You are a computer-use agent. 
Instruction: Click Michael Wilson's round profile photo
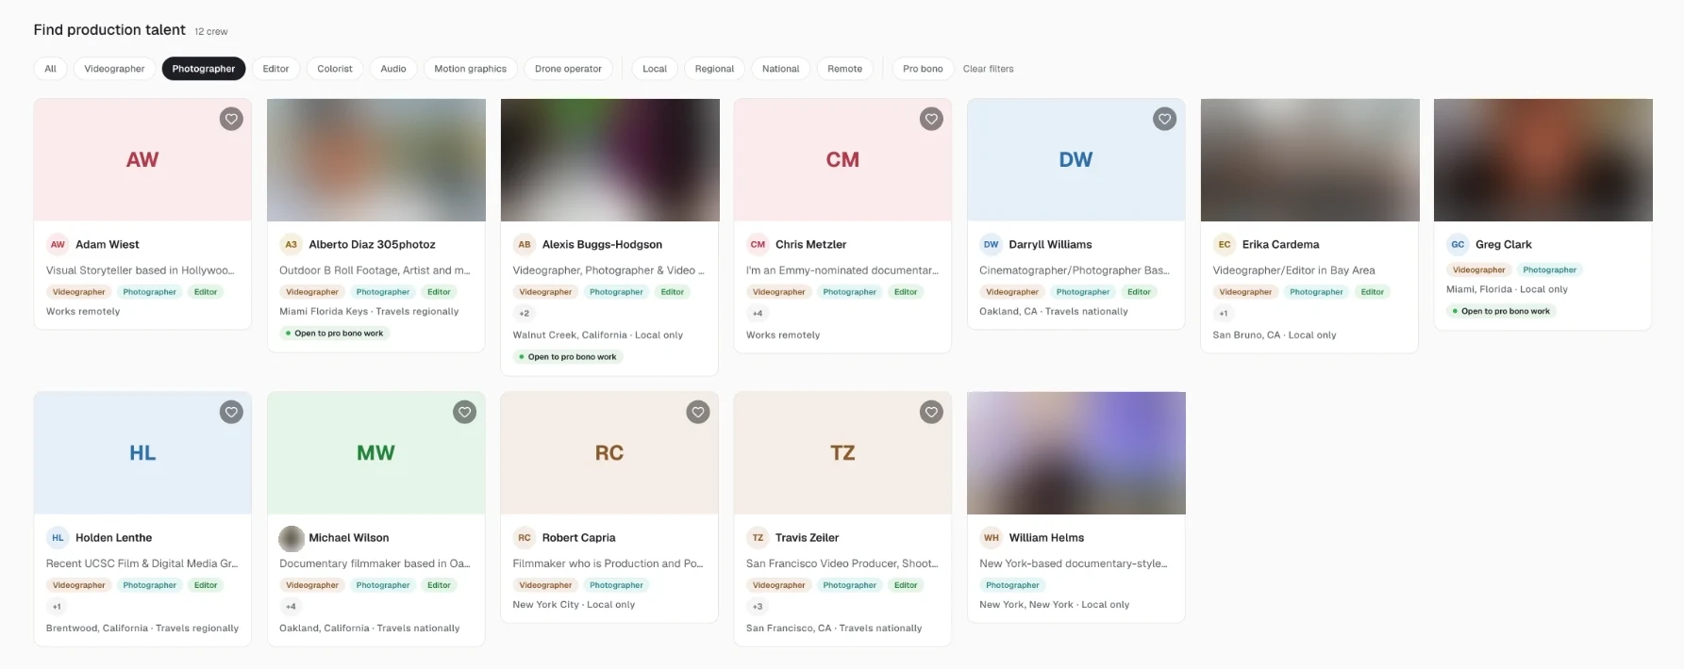291,538
